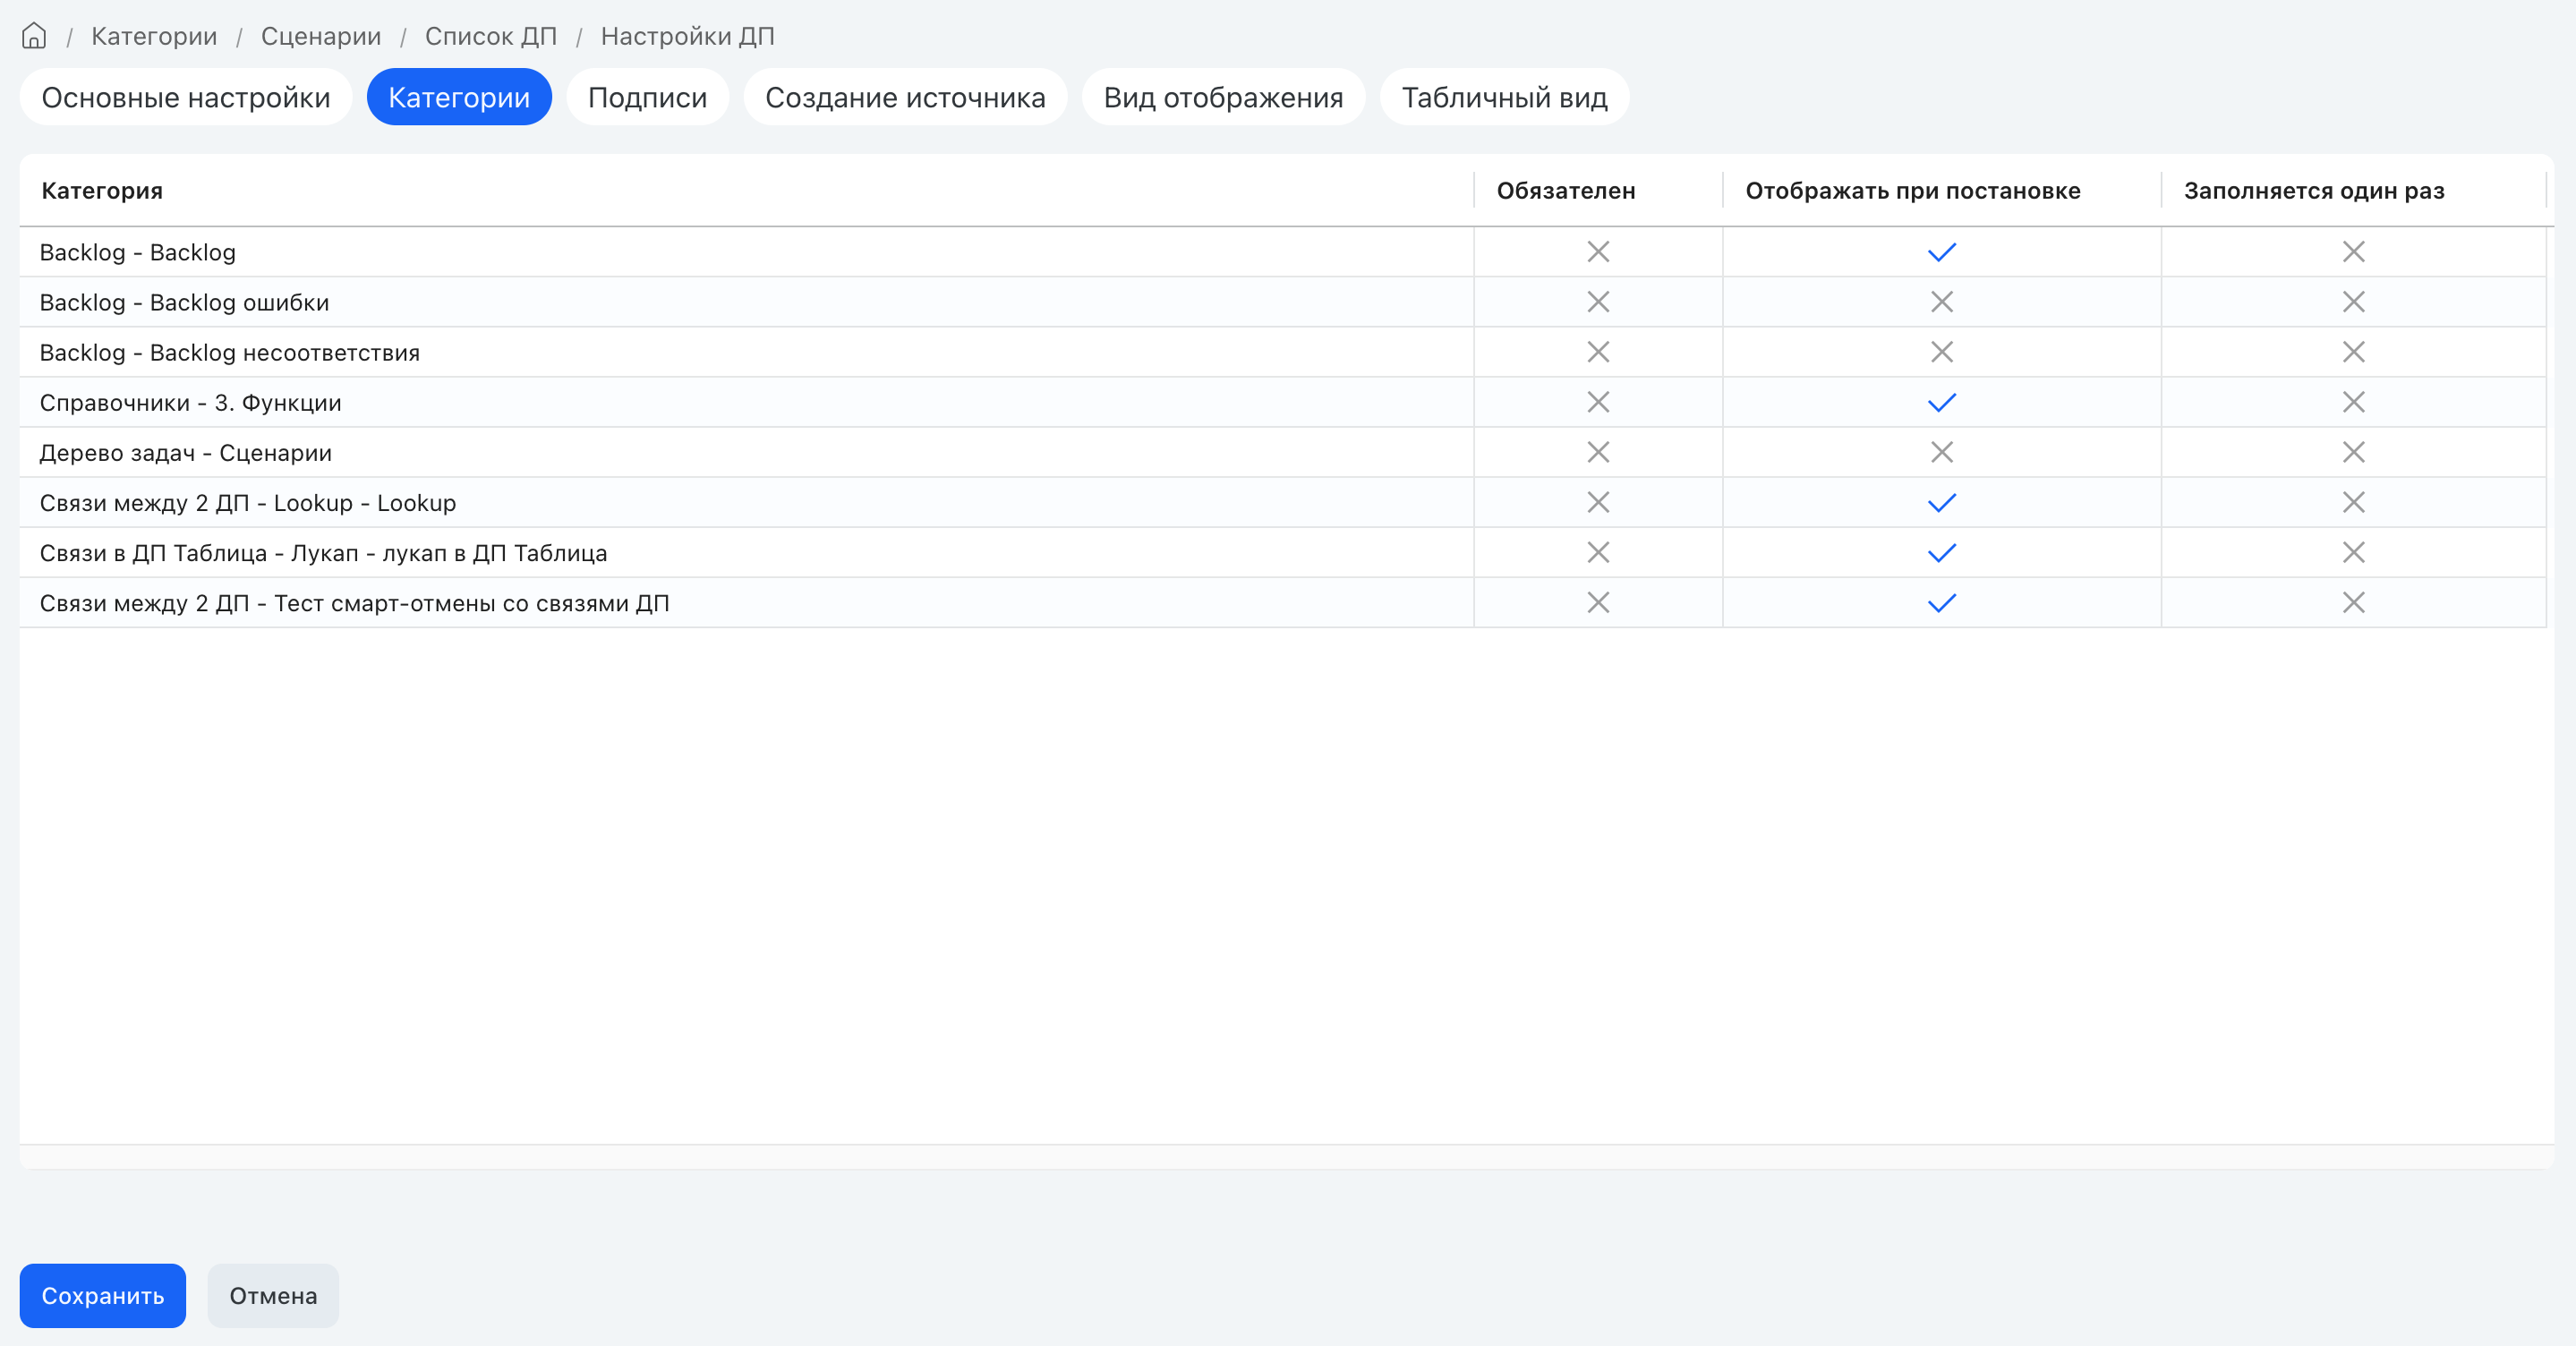Select Связи между 2 ДП - Lookup - Lookup
Viewport: 2576px width, 1346px height.
pos(1283,502)
